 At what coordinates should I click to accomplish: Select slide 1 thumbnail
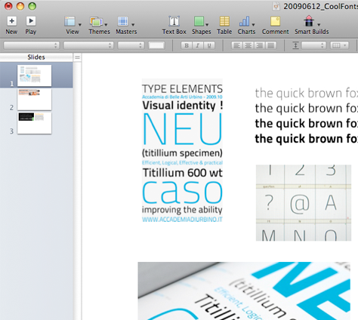(34, 75)
